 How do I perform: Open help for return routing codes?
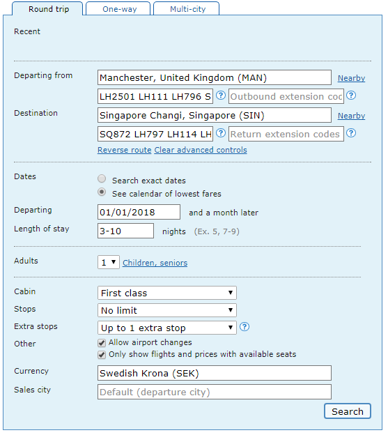[x=221, y=133]
